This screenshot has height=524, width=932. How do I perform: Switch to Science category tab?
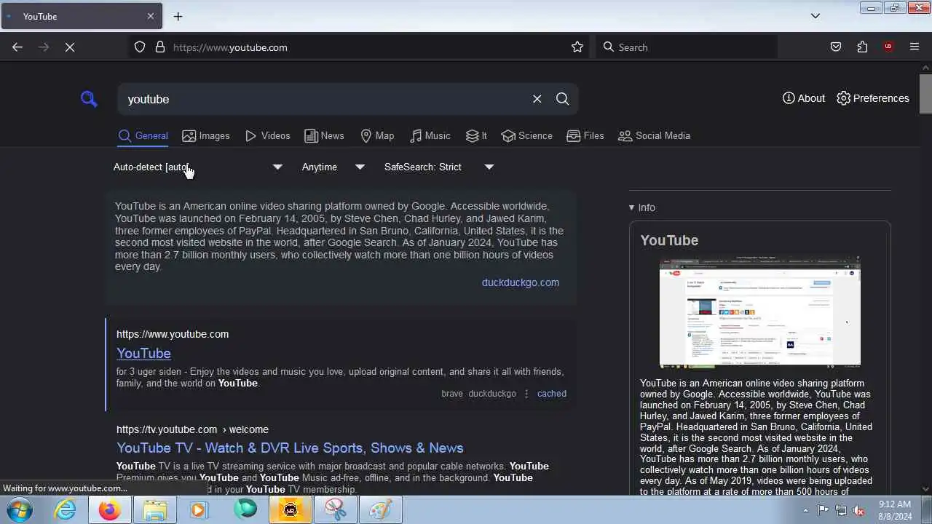(527, 135)
